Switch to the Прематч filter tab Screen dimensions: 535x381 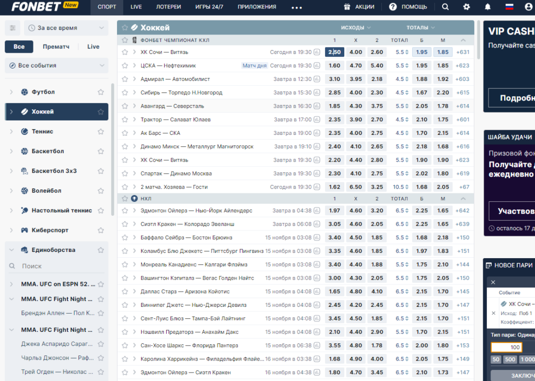(56, 47)
